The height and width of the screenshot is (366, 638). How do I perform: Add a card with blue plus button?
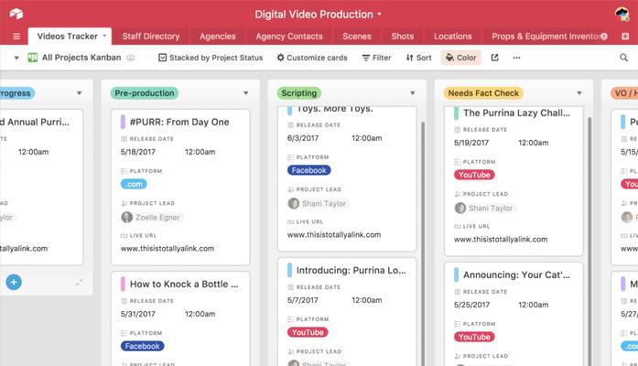coord(14,282)
